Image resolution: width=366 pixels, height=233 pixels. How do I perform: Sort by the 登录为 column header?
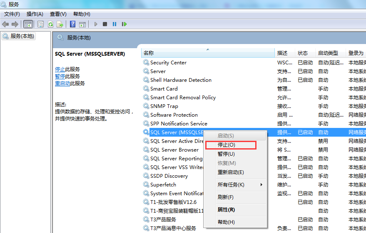[x=356, y=53]
